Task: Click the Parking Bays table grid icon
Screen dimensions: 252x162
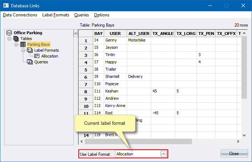Action: click(23, 44)
